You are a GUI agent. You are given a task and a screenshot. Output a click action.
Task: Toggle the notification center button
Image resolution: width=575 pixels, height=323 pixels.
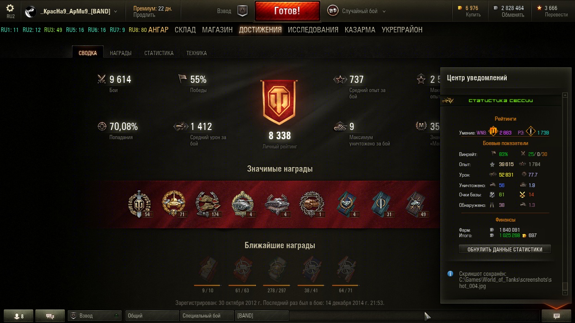556,316
